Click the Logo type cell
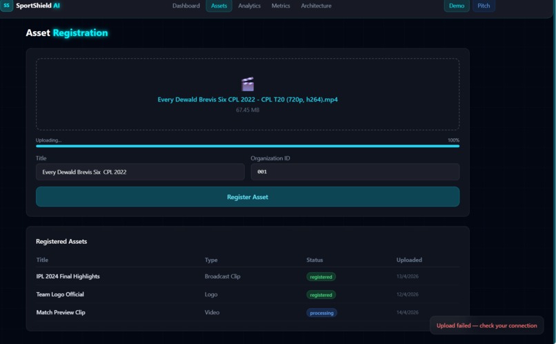Screen dimensions: 556x344 tap(211, 294)
